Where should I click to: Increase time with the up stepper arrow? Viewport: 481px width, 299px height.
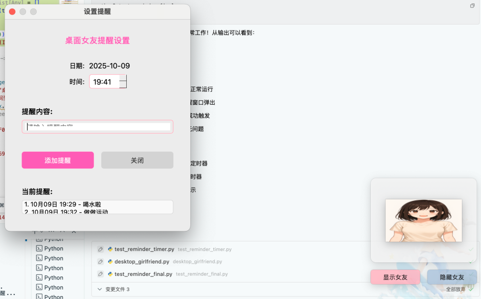coord(123,78)
